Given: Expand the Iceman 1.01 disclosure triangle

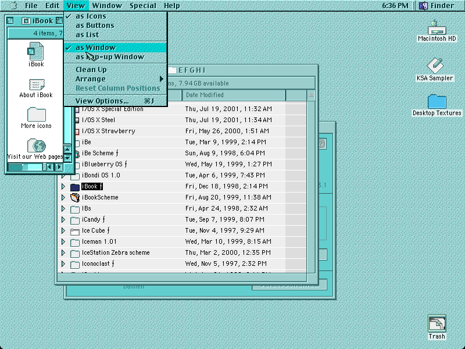Looking at the screenshot, I should pos(63,241).
